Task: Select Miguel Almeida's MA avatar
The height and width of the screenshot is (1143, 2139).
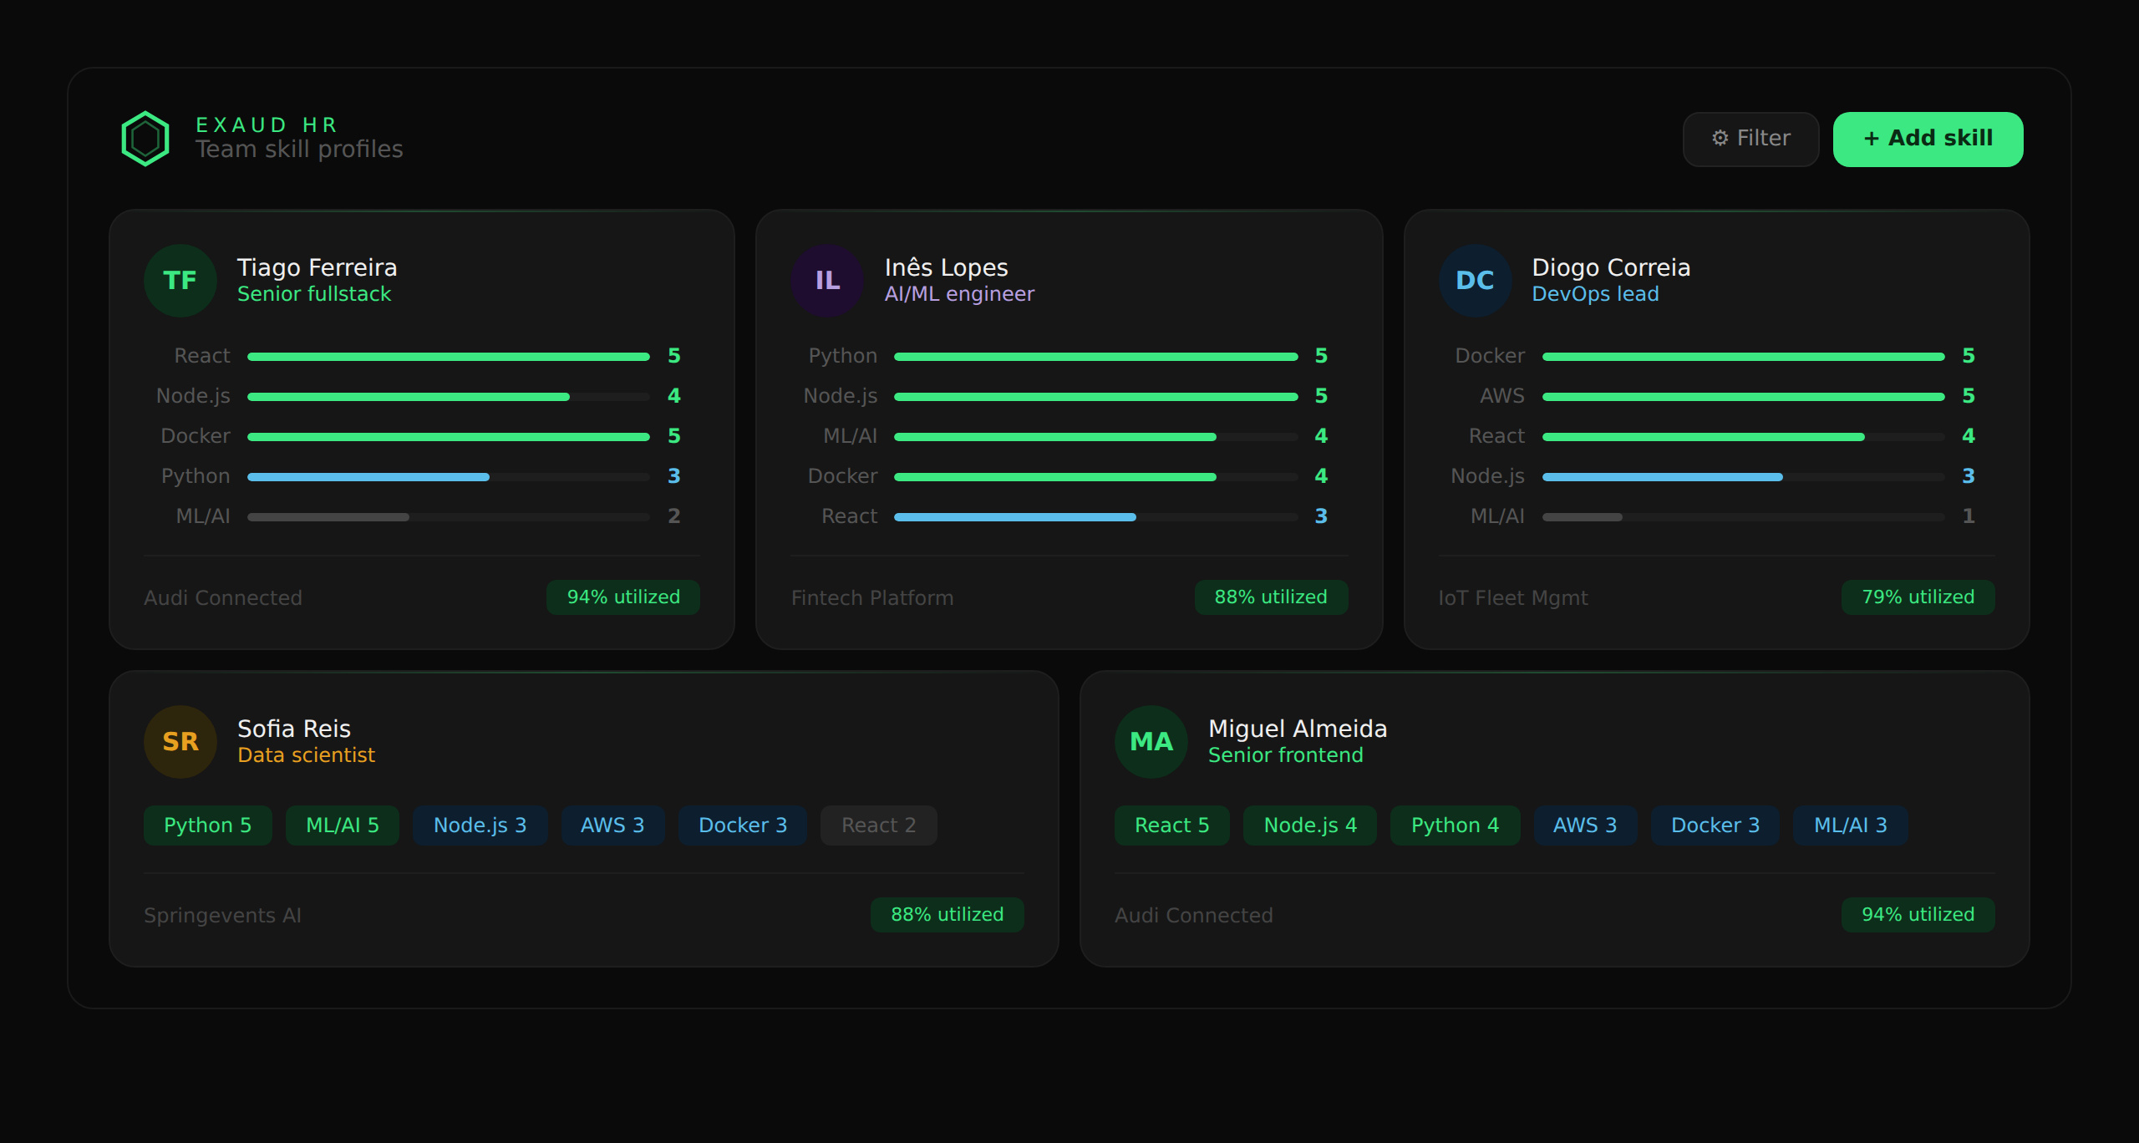Action: [1151, 742]
